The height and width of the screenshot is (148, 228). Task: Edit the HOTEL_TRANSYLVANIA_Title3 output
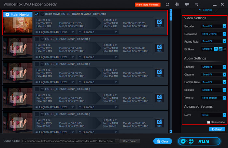pos(159,73)
